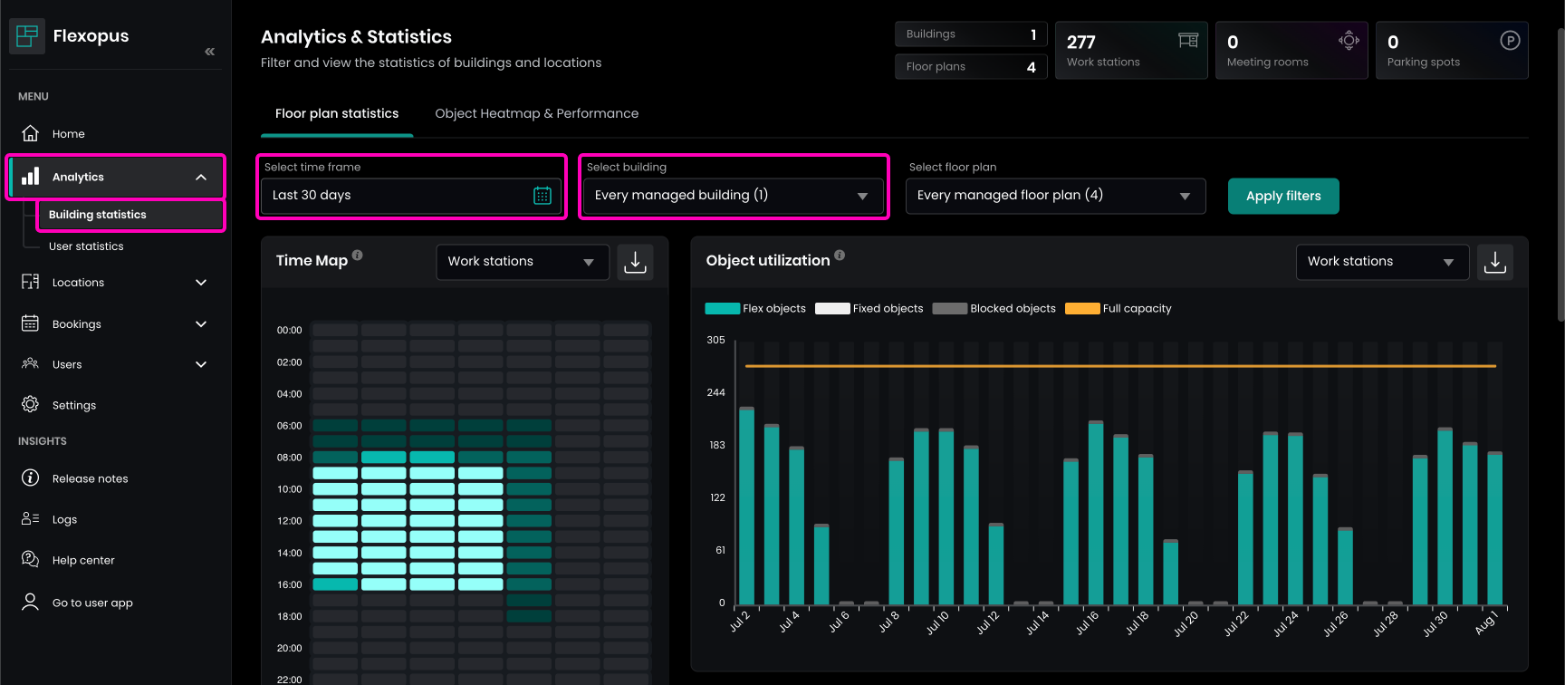1565x685 pixels.
Task: Open Release notes link
Action: click(90, 478)
